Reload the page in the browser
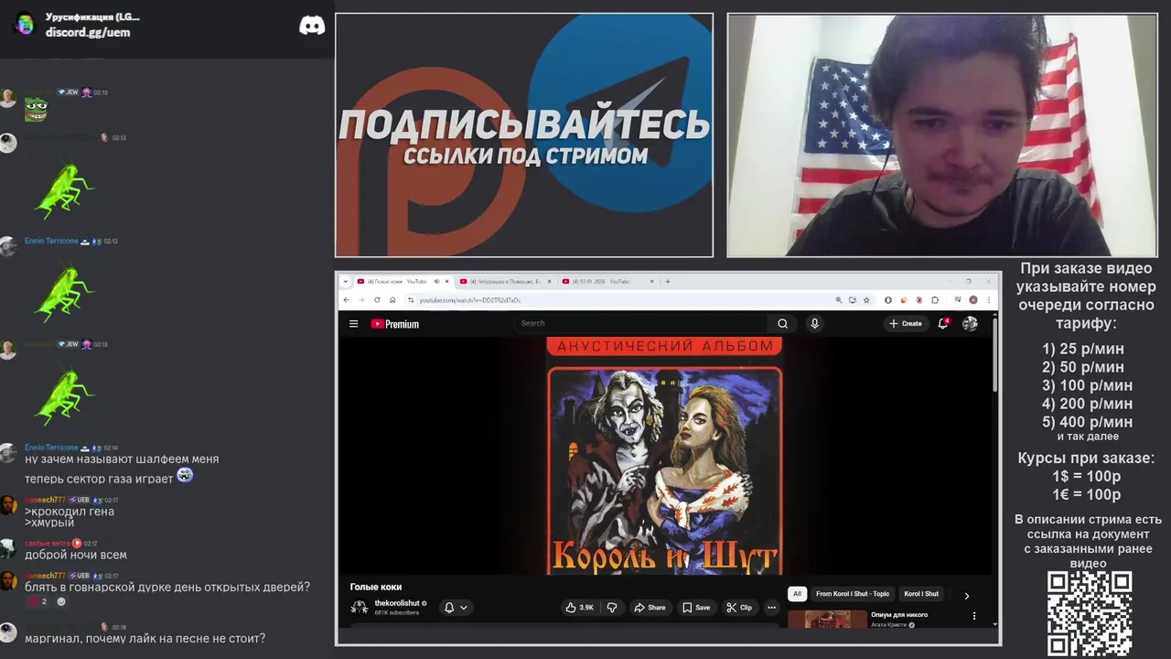This screenshot has width=1171, height=659. coord(376,299)
